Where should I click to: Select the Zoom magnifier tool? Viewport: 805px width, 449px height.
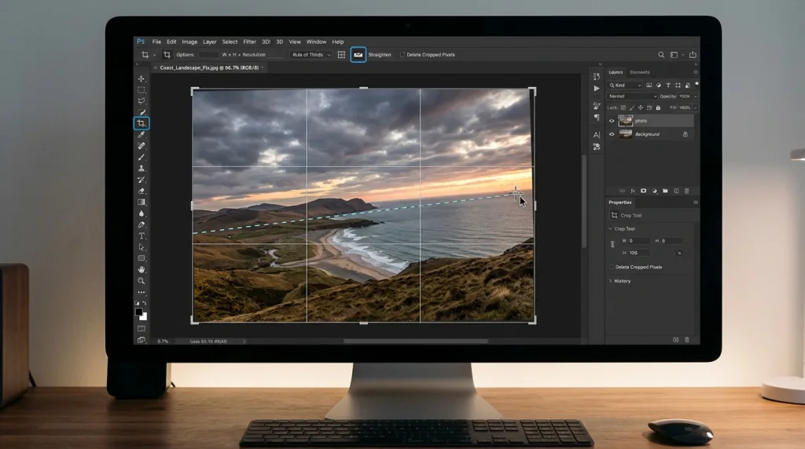[142, 281]
